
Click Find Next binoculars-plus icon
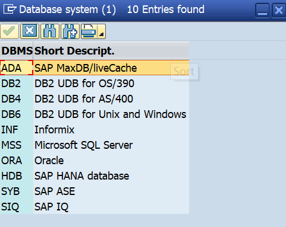click(x=70, y=31)
